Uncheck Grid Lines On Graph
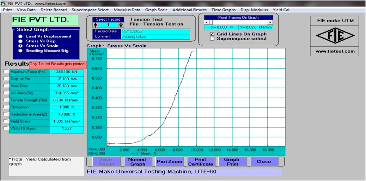This screenshot has height=181, width=366. click(212, 34)
